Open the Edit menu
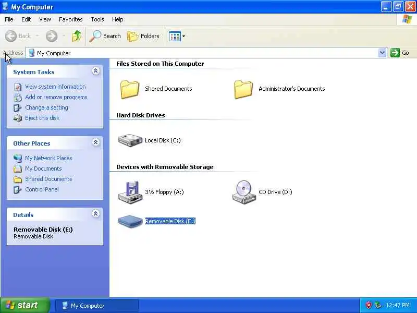 [x=26, y=19]
